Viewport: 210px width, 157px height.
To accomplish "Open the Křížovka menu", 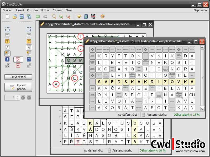I will click(32, 10).
